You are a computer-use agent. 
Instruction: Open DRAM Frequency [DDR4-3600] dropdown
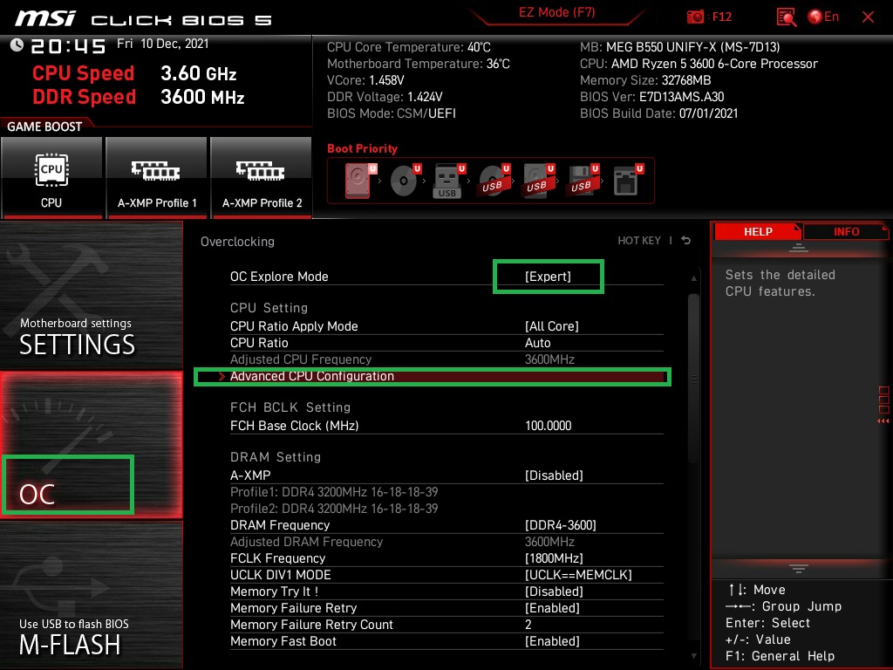pyautogui.click(x=561, y=524)
